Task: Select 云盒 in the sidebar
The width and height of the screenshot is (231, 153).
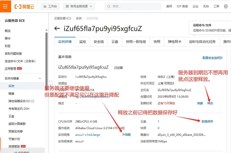Action: pyautogui.click(x=11, y=116)
